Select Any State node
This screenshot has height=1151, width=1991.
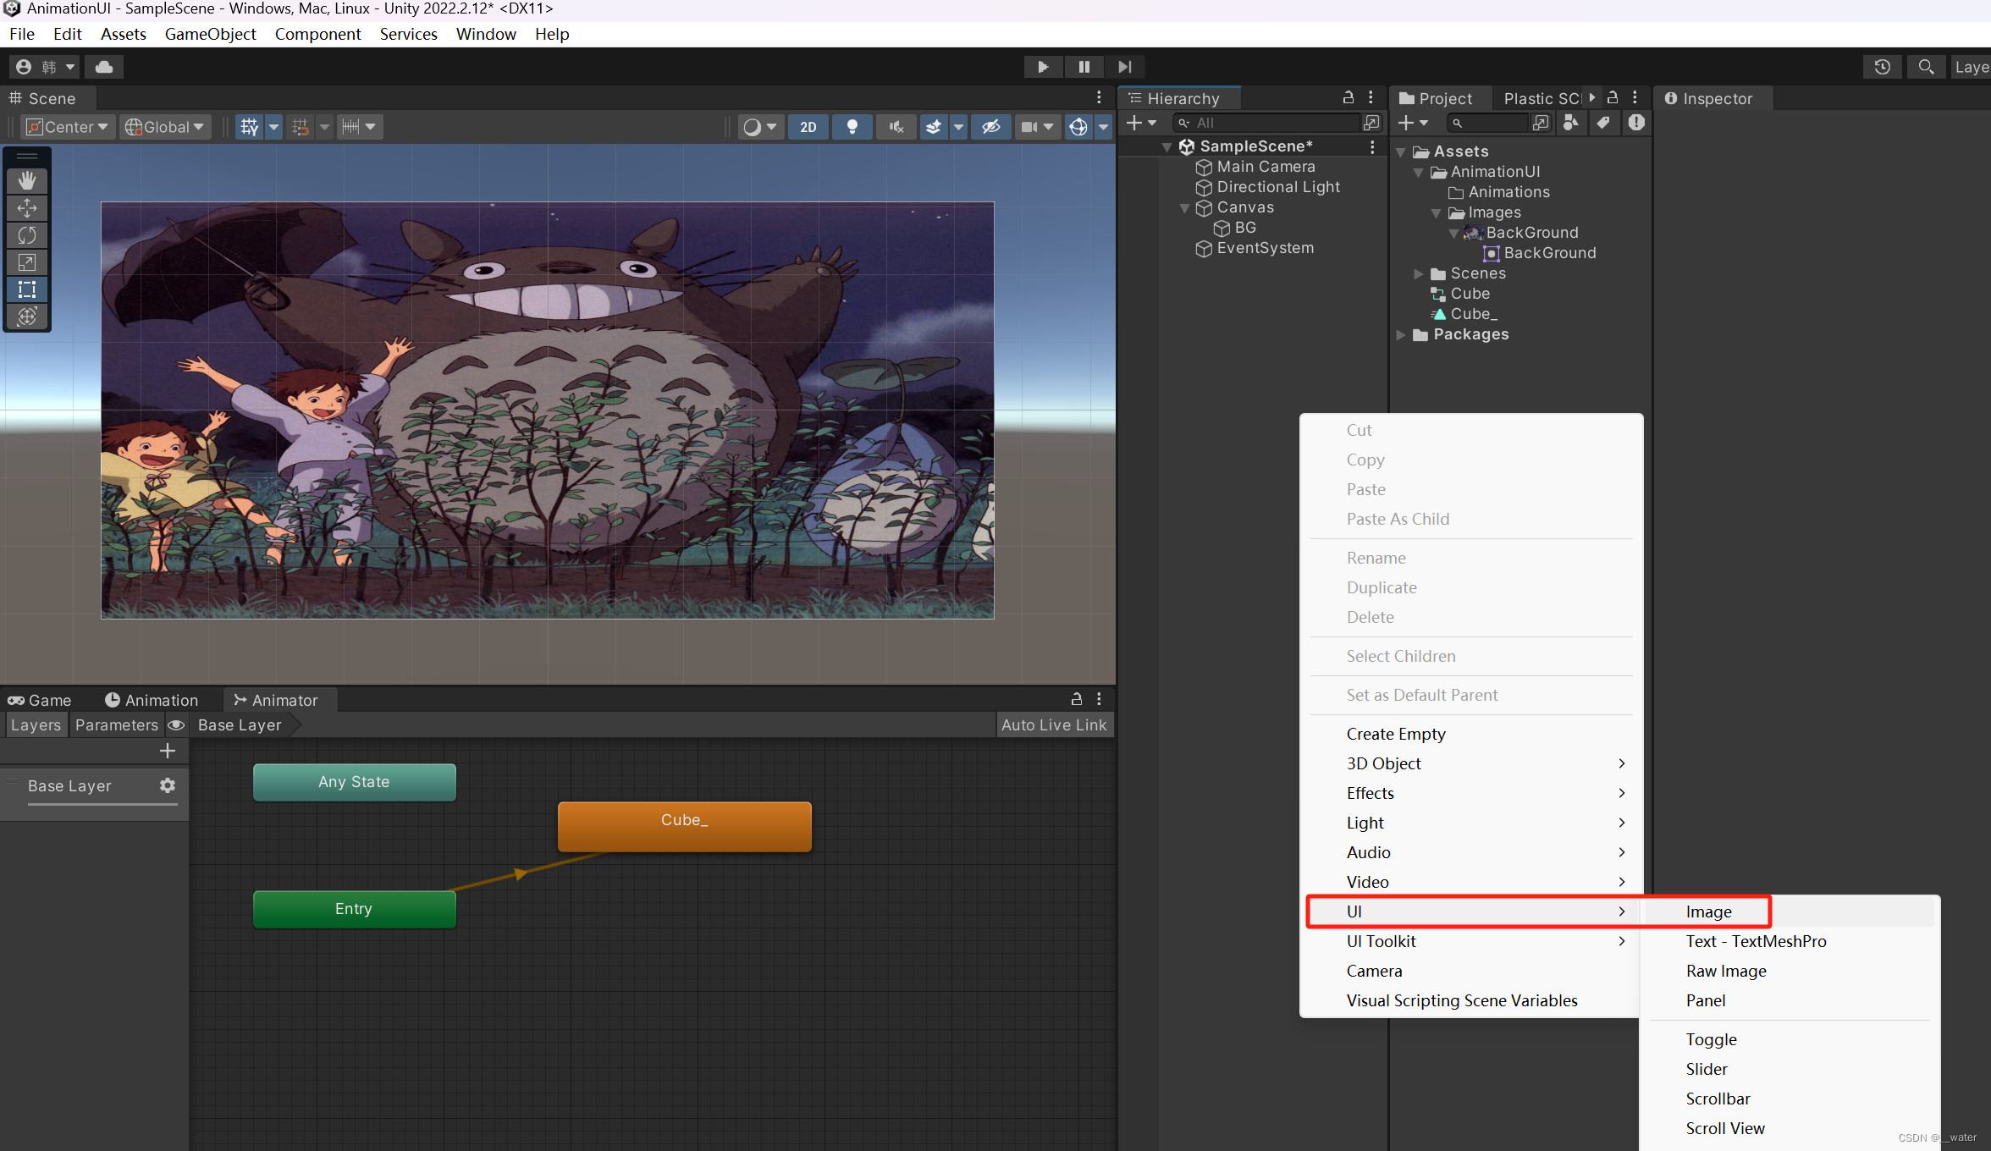[x=355, y=783]
